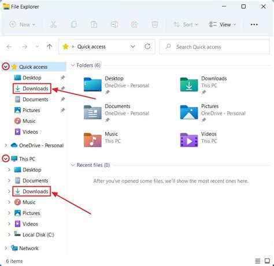Select Local Disk (C:) in sidebar

34,235
